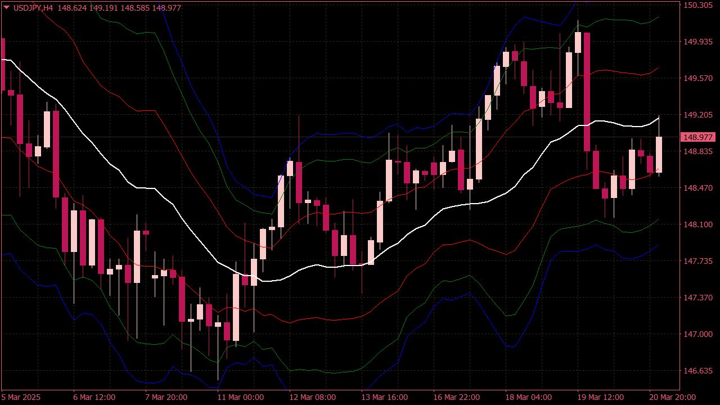Select the 146.635 price scale value

(697, 371)
